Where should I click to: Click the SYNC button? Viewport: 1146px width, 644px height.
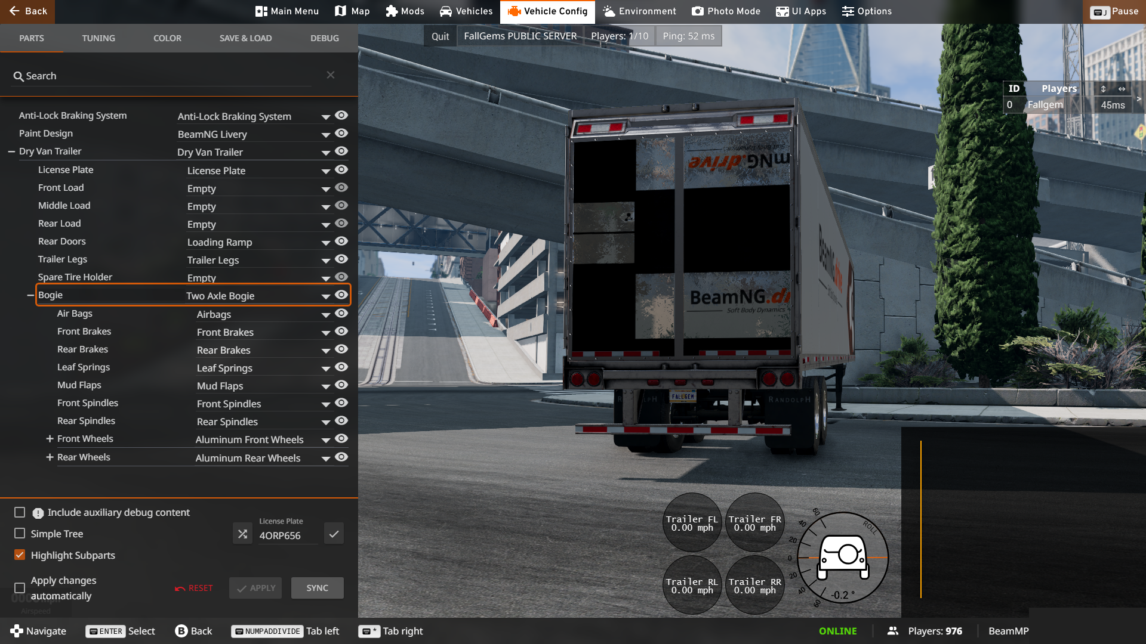coord(318,588)
